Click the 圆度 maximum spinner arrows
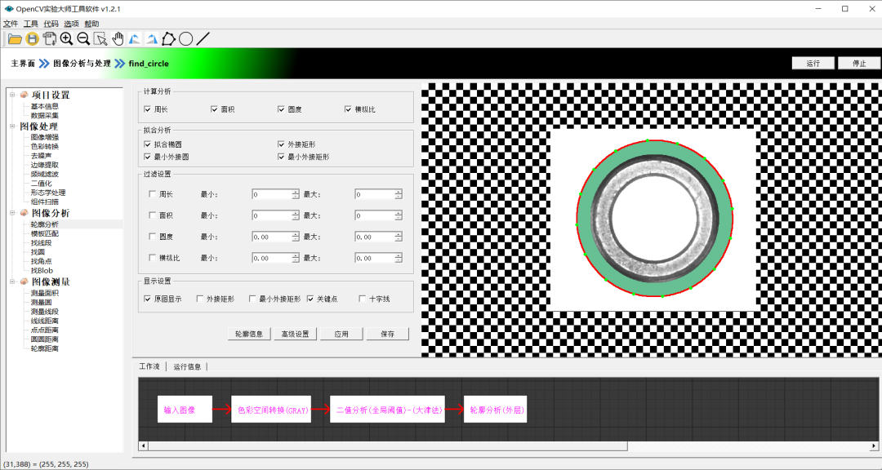Screen dimensions: 882x470 [399, 237]
